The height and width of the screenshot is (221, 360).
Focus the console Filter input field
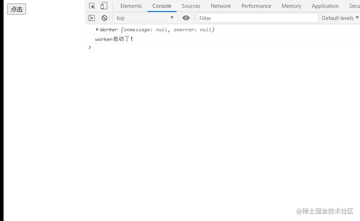point(257,18)
